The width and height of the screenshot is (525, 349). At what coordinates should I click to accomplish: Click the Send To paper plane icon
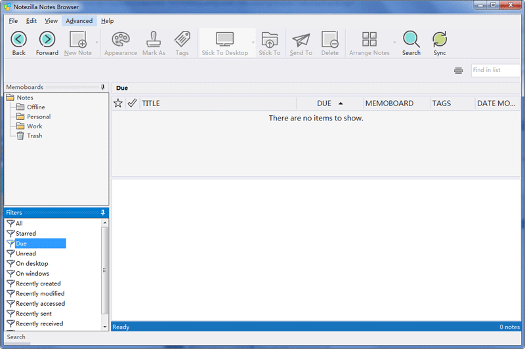[x=301, y=40]
